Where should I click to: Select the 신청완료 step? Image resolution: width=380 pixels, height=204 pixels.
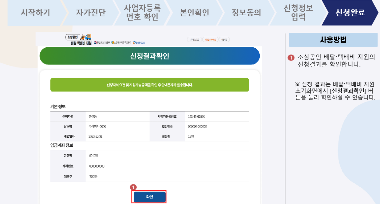350,13
